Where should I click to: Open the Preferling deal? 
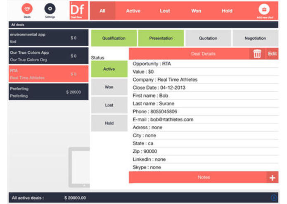[48, 92]
